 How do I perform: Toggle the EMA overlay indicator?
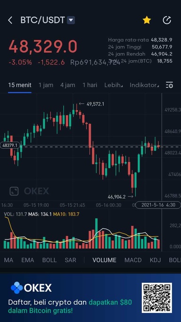coord(28,260)
